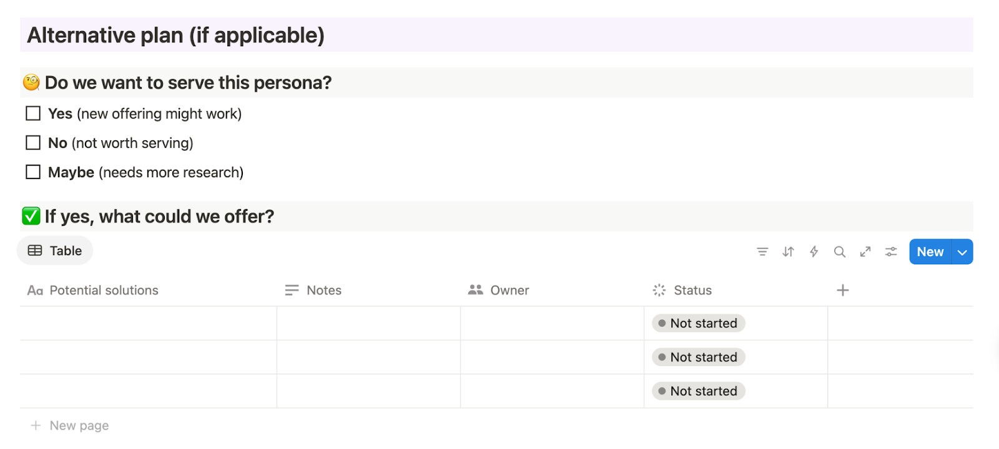Check the Yes (new offering might work) box

pyautogui.click(x=33, y=113)
